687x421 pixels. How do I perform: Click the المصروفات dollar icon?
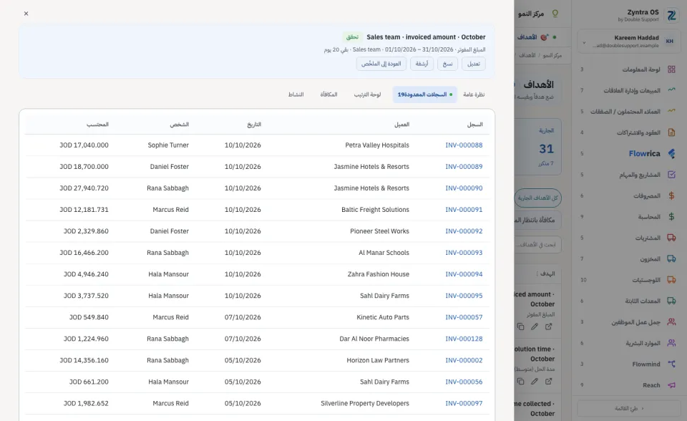(x=671, y=195)
